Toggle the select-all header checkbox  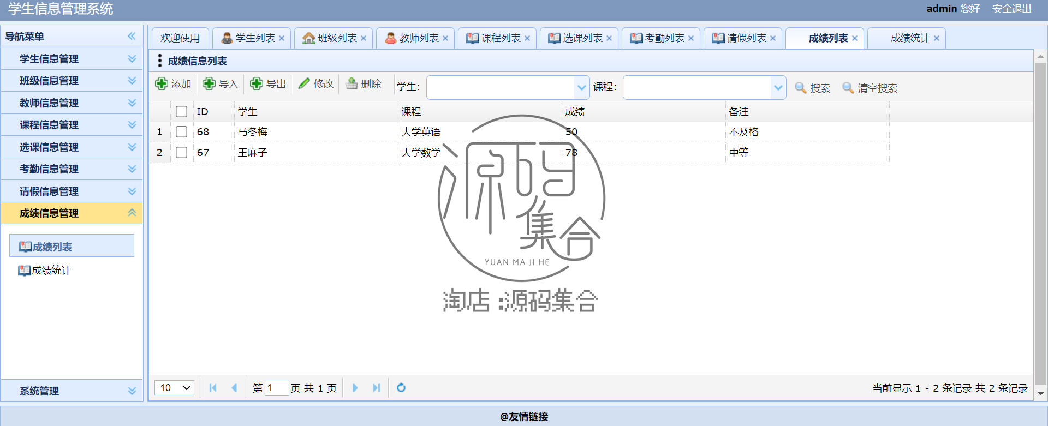click(182, 112)
